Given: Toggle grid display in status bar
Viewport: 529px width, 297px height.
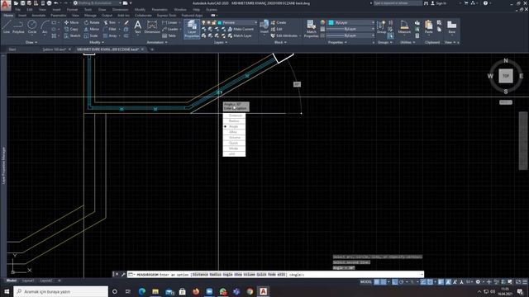Looking at the screenshot, I should point(377,282).
